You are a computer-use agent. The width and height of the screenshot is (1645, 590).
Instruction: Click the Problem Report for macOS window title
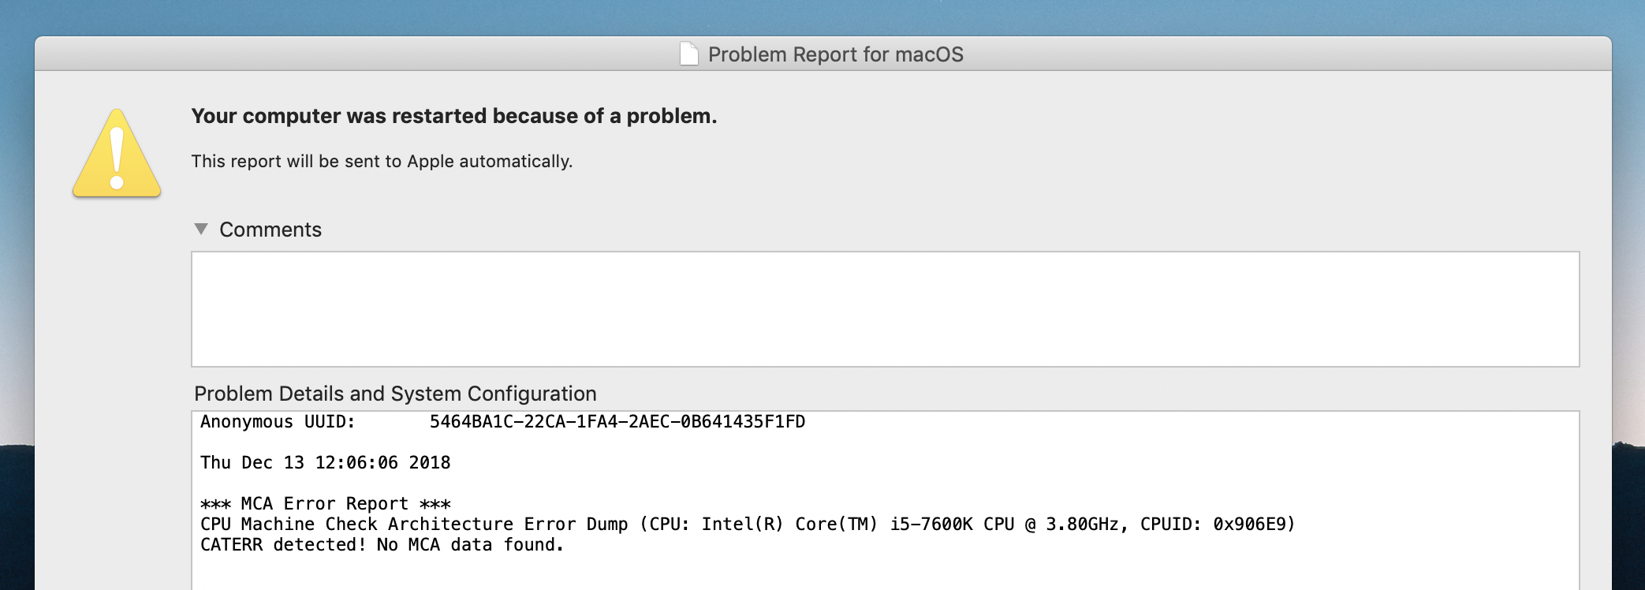tap(835, 54)
